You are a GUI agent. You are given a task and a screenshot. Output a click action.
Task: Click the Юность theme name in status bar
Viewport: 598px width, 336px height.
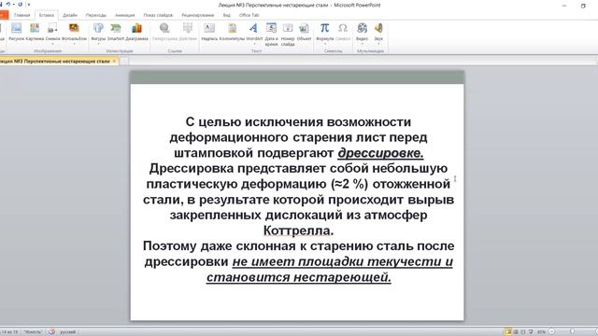(x=33, y=332)
